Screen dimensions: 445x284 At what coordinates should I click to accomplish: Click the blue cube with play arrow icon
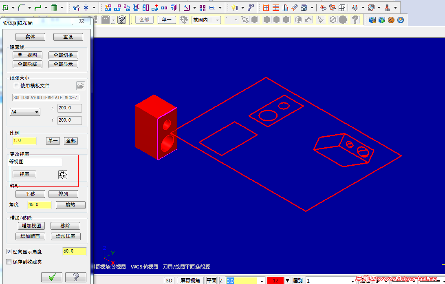(382, 20)
